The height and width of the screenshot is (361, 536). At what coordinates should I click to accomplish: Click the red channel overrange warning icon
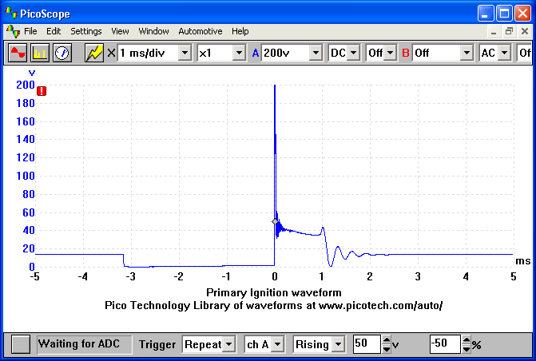(x=42, y=91)
